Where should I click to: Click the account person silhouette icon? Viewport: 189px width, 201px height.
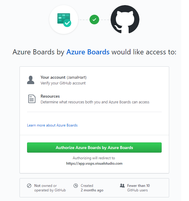(x=31, y=80)
